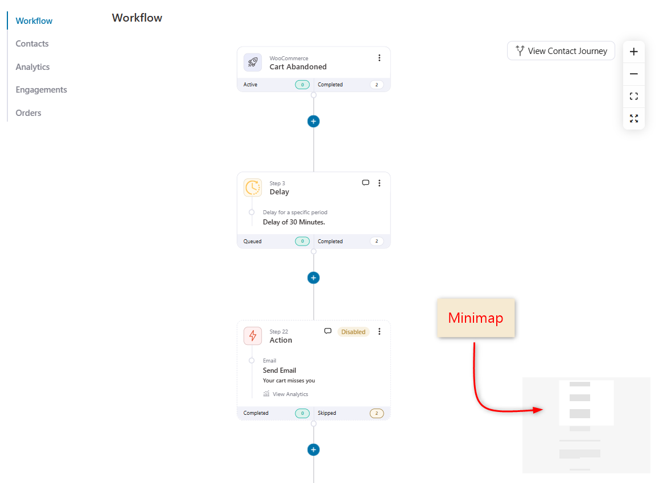Click the minimap viewport preview
Image resolution: width=659 pixels, height=483 pixels.
coord(586,403)
